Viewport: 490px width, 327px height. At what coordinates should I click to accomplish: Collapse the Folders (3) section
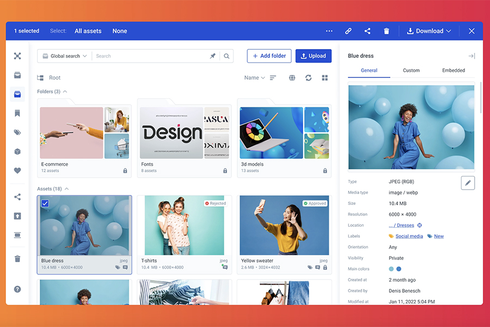[x=65, y=92]
